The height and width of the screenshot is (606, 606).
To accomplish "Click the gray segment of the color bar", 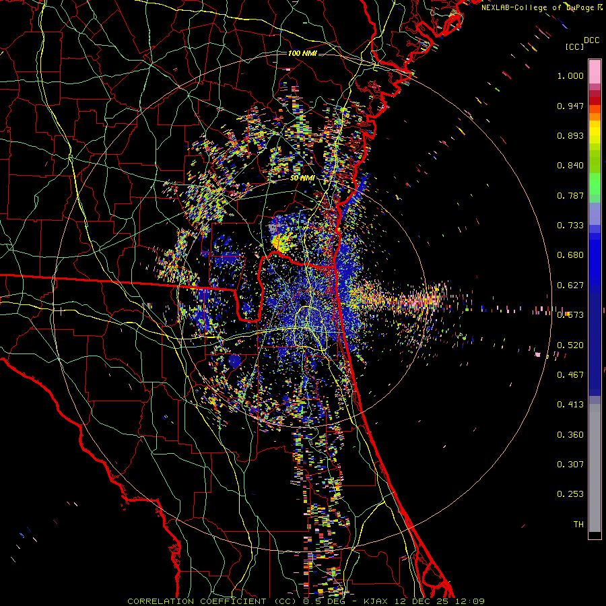I will [595, 468].
